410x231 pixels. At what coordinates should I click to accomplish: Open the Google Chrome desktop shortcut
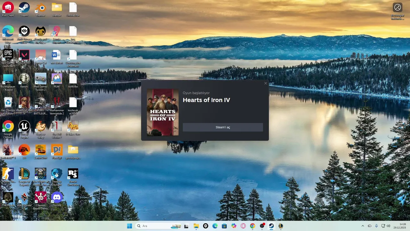point(8,130)
